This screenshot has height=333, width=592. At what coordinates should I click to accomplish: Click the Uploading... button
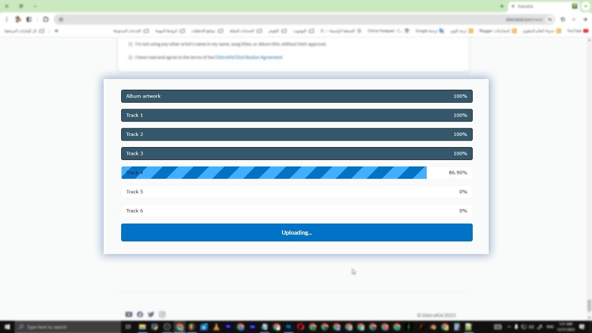pyautogui.click(x=296, y=233)
